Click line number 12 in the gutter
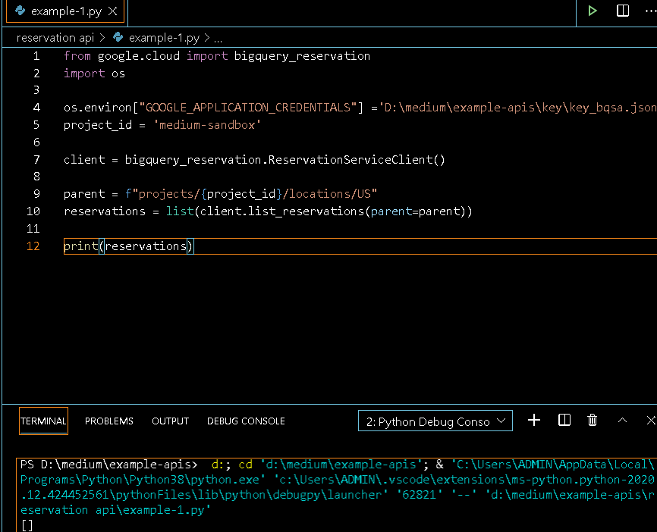 (33, 246)
